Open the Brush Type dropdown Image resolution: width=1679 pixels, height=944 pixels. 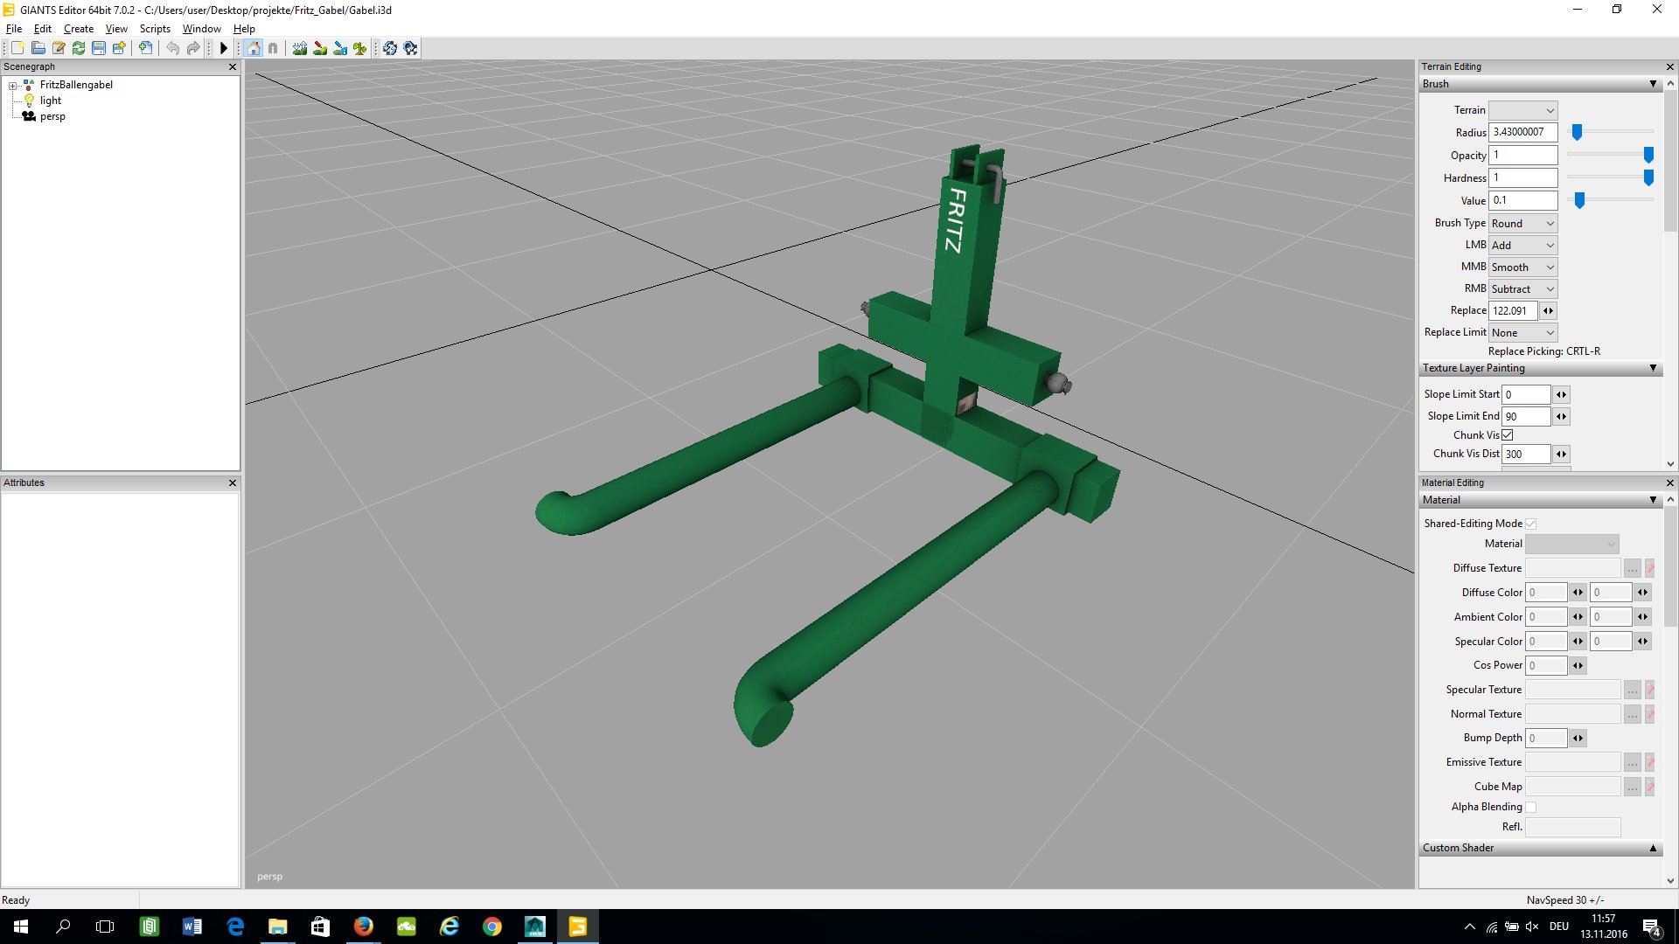coord(1522,223)
